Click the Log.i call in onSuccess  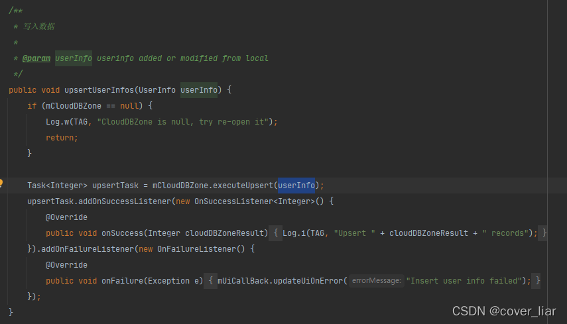tap(294, 233)
